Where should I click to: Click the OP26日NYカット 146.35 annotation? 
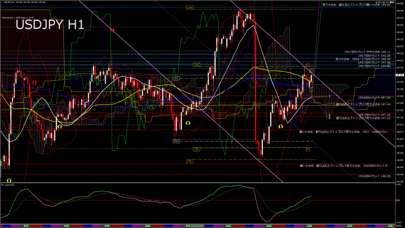coord(374,176)
